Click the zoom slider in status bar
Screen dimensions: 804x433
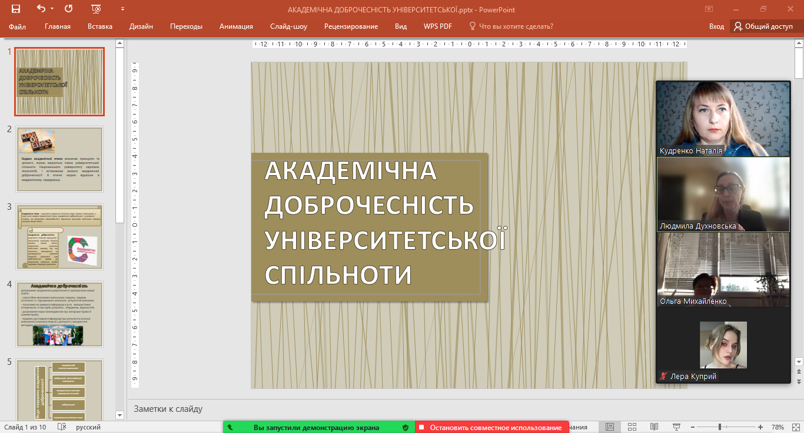point(720,427)
